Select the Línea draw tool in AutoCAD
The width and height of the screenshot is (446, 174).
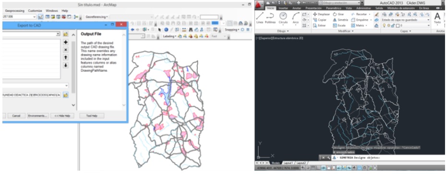point(260,17)
